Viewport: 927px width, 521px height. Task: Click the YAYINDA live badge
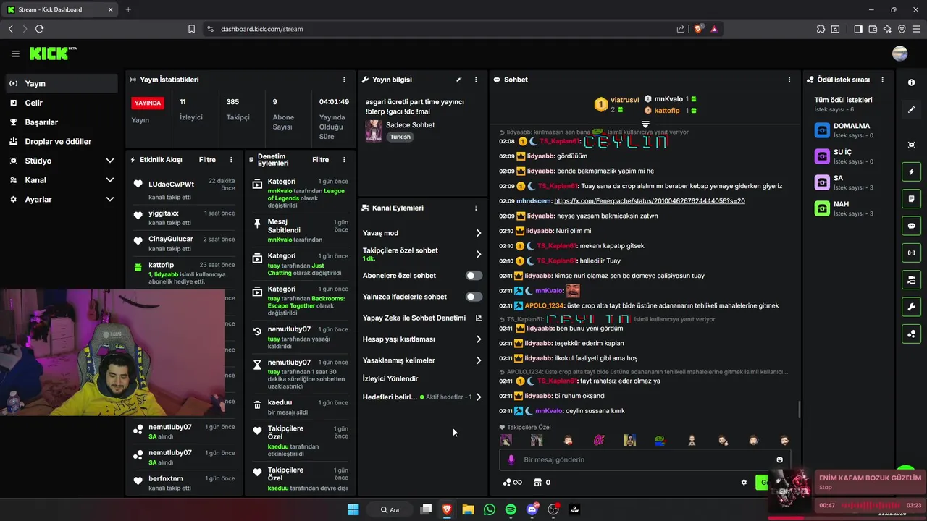coord(147,103)
